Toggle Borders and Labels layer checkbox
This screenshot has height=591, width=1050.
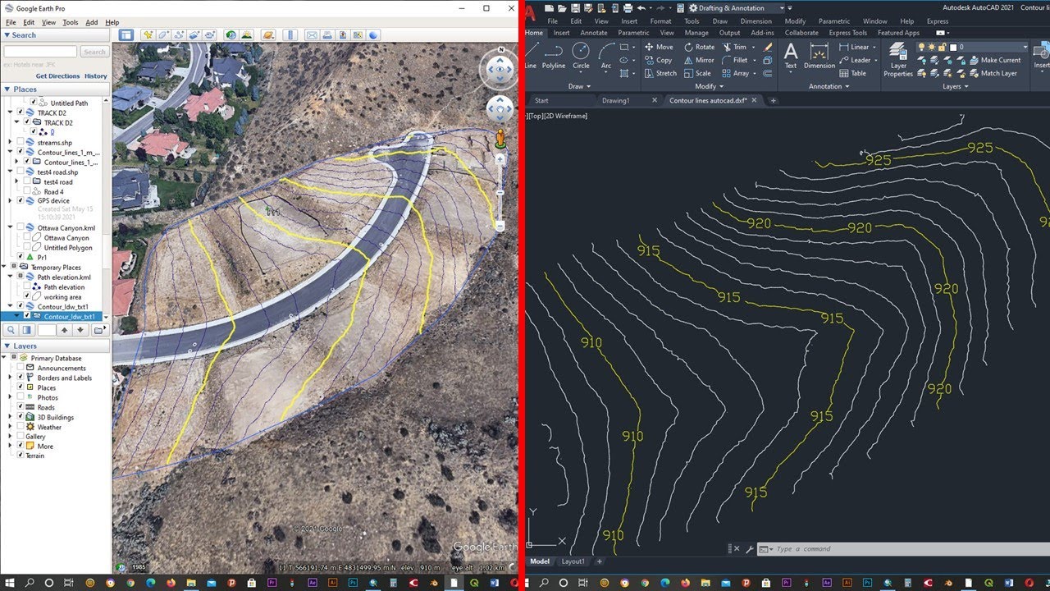tap(21, 378)
